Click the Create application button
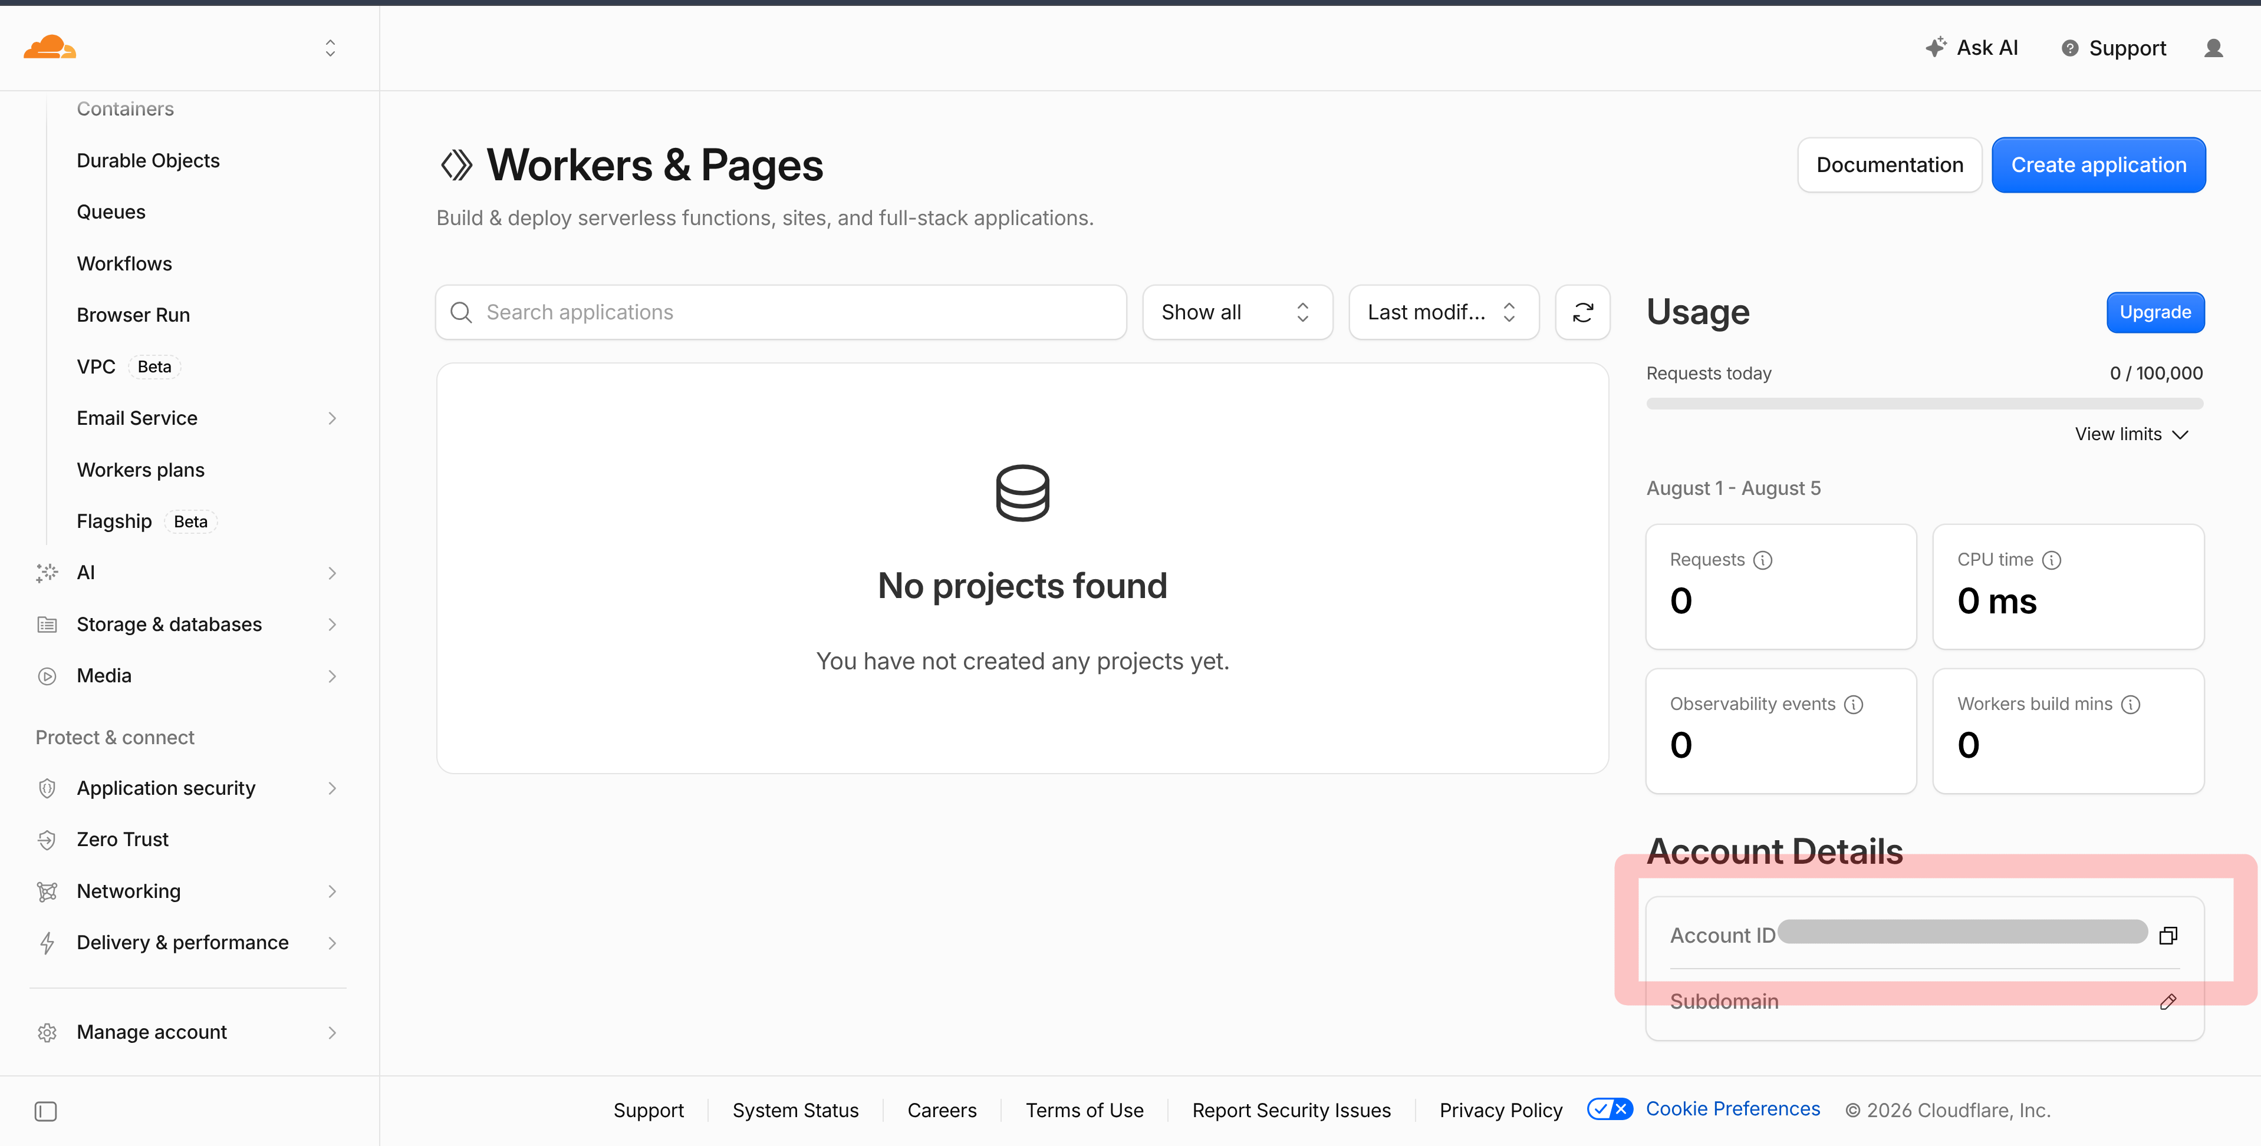The image size is (2261, 1146). click(2098, 165)
